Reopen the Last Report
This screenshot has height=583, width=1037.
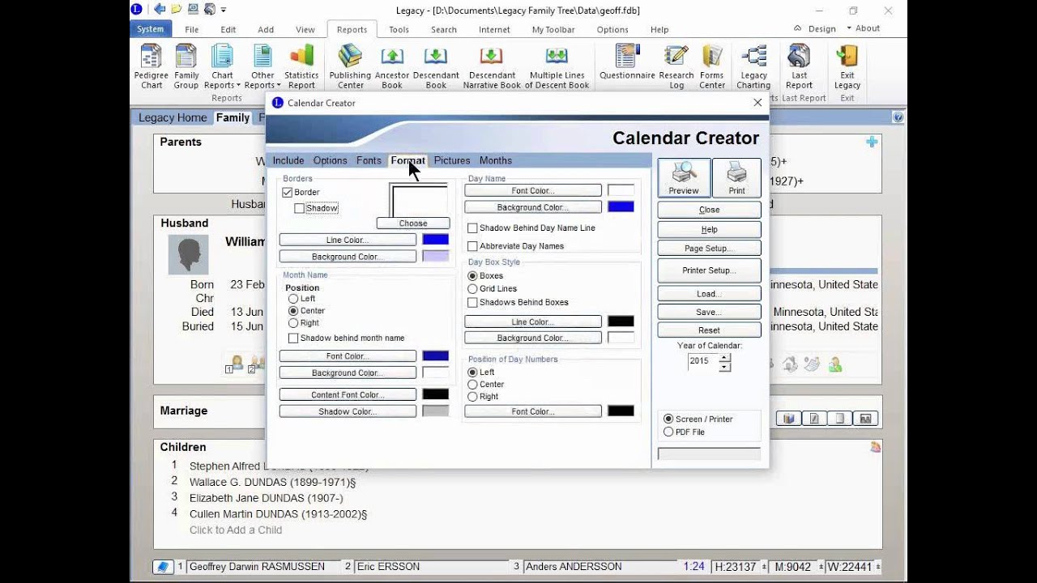click(x=799, y=66)
